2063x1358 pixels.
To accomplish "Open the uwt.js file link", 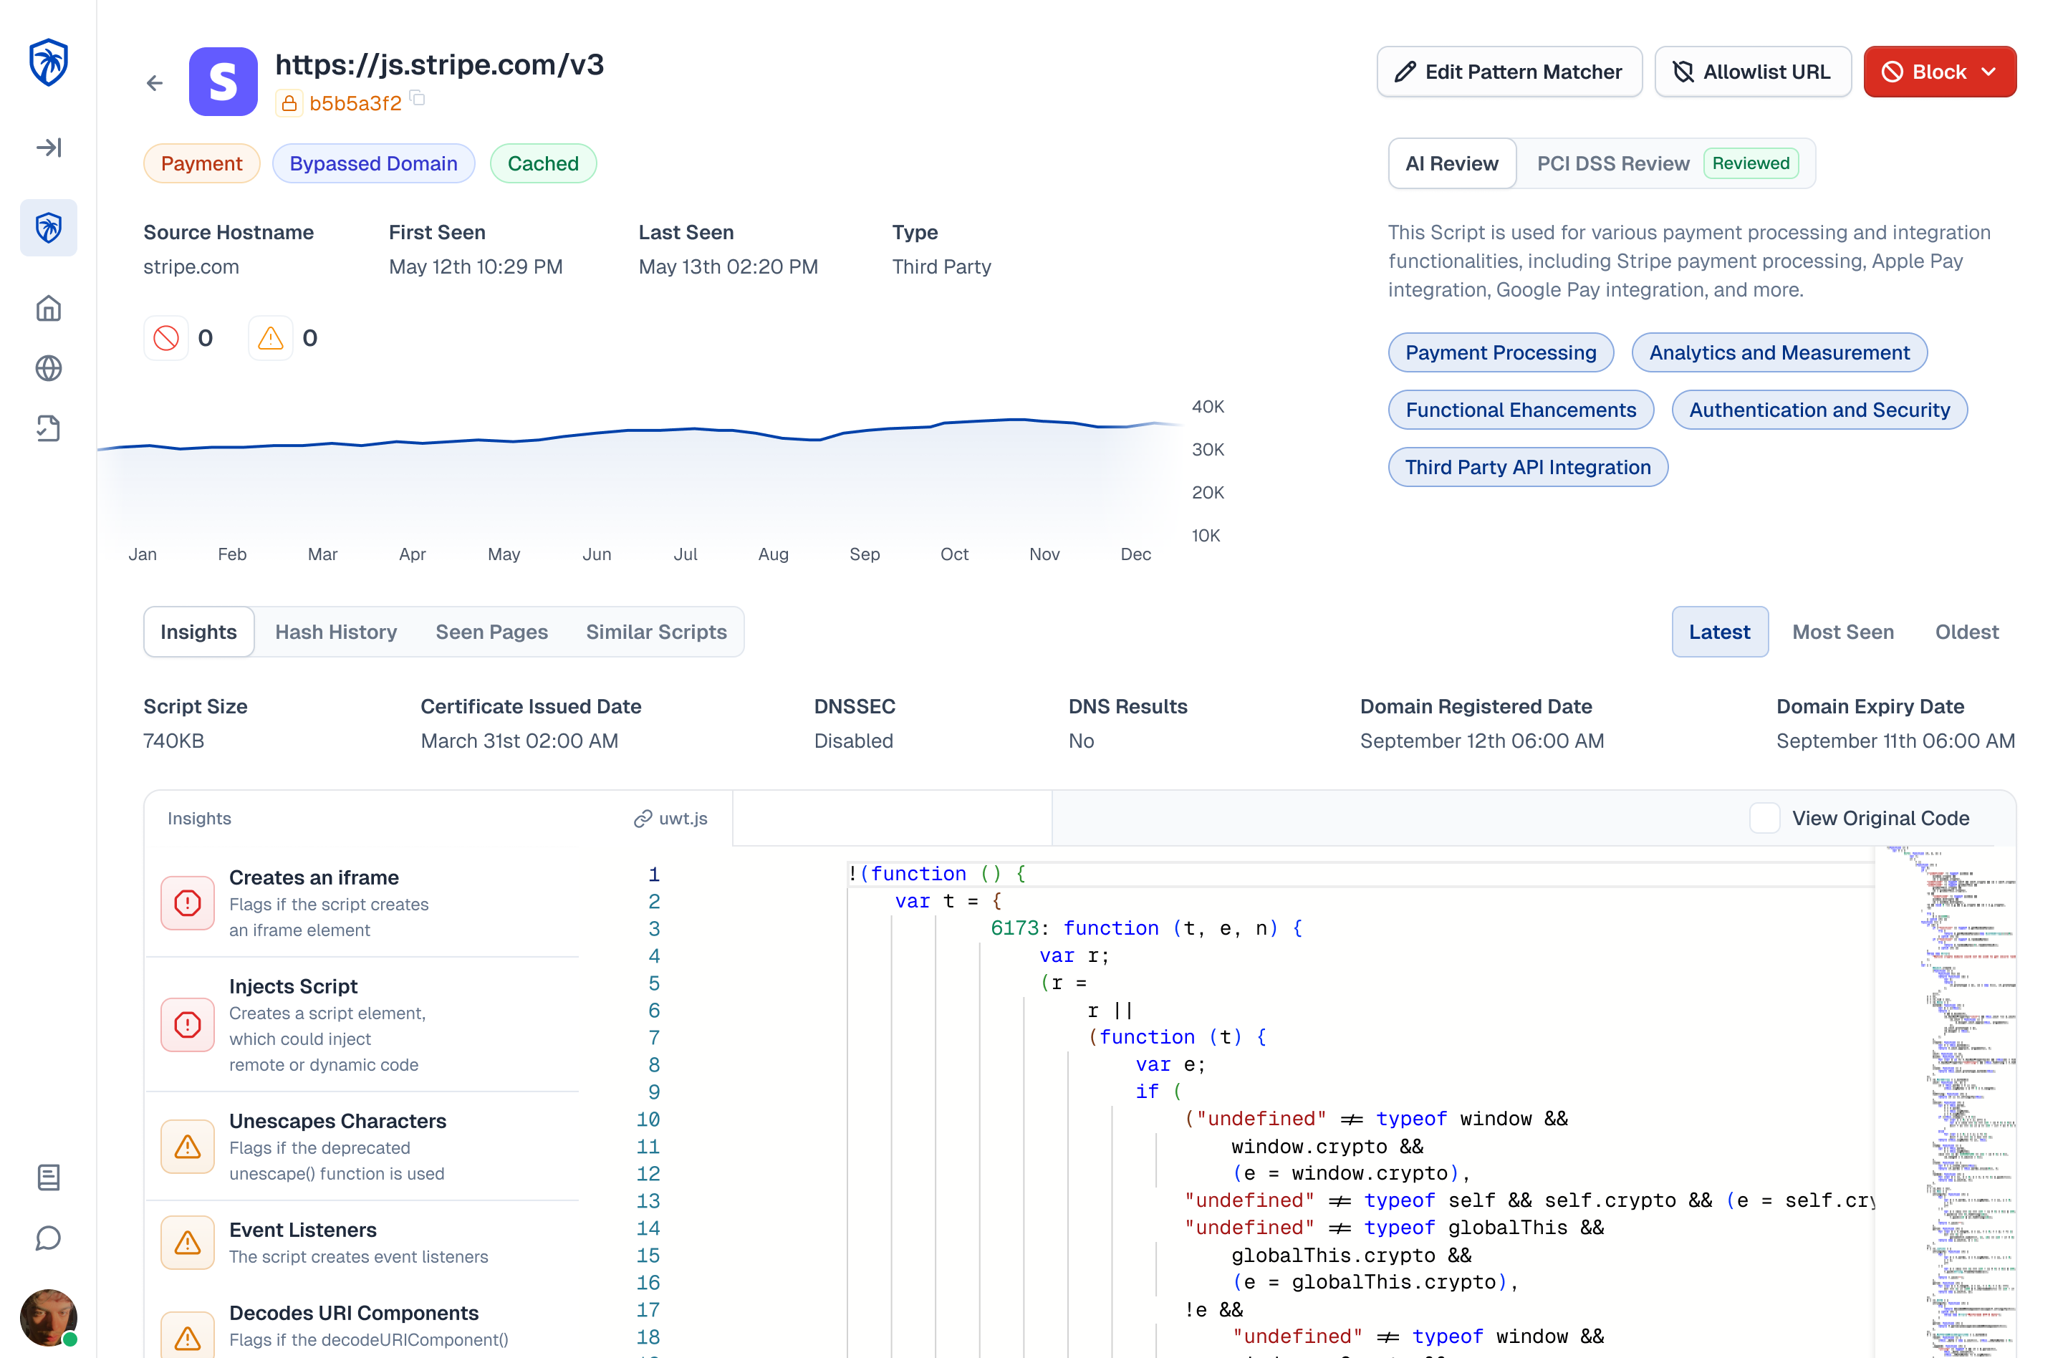I will click(683, 818).
